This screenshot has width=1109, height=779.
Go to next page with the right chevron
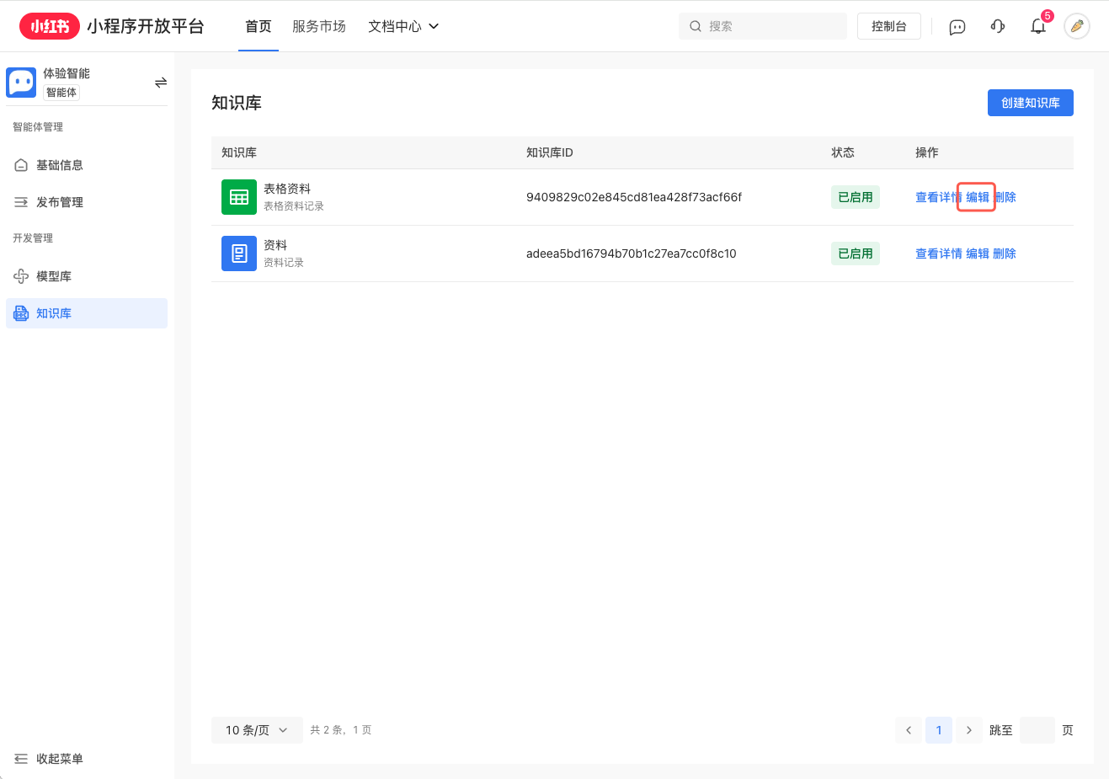(x=968, y=730)
